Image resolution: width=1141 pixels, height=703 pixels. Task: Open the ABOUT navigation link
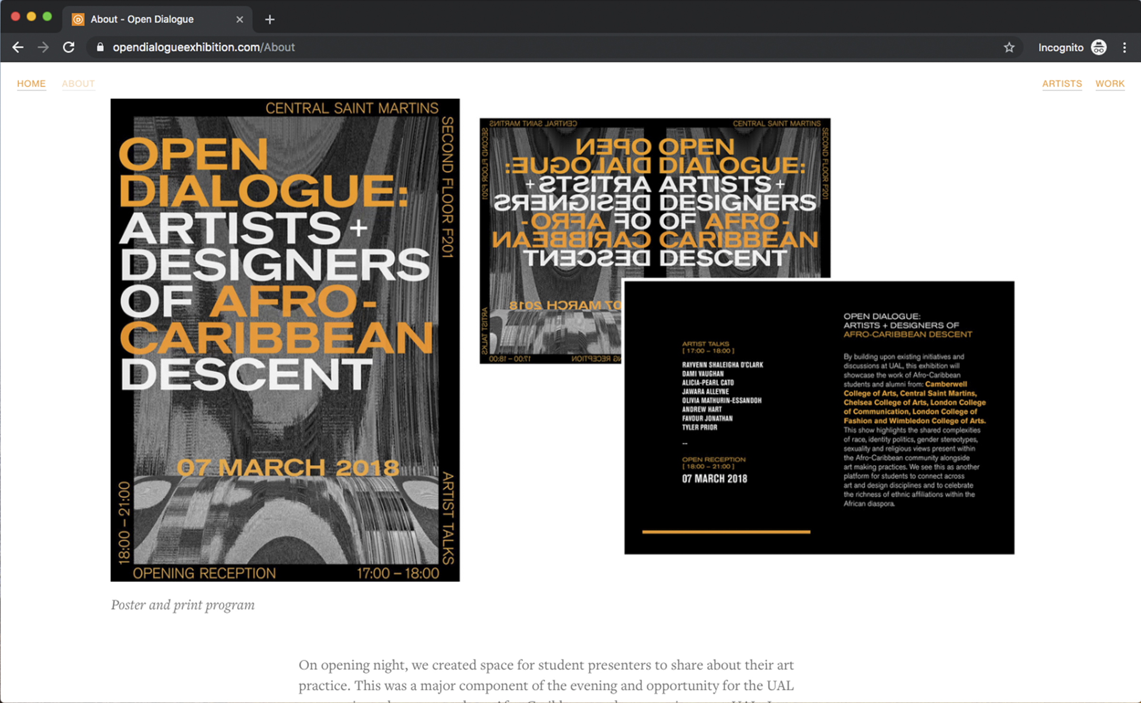pos(78,84)
